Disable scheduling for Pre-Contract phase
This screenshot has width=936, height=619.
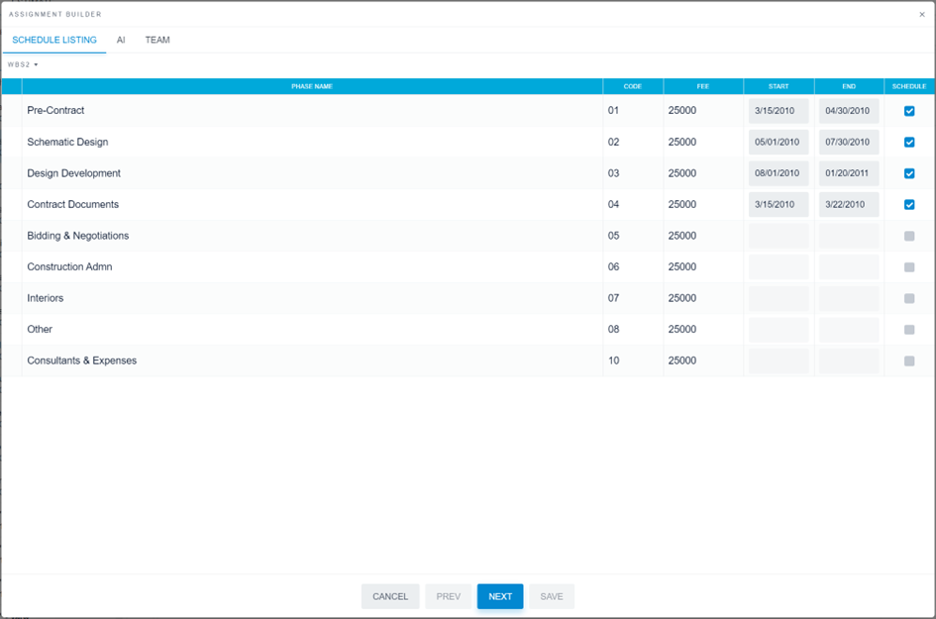click(908, 111)
